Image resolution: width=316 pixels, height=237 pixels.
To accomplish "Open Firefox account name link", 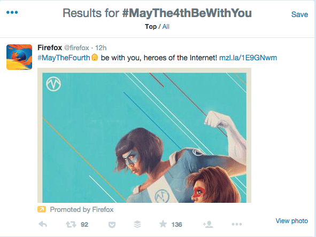I will point(50,48).
